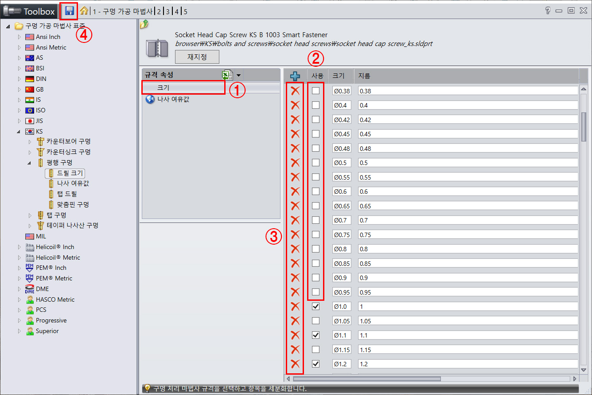Go to Toolbox step 5
This screenshot has height=395, width=592.
(x=185, y=12)
